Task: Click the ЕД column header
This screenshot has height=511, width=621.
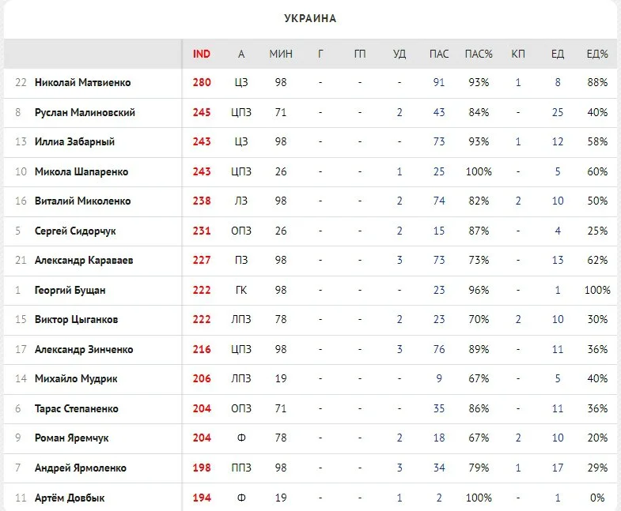Action: click(558, 54)
